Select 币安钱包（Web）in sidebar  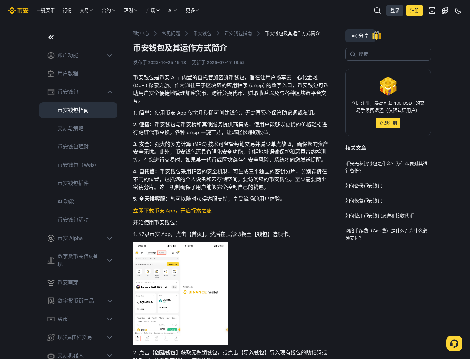tap(78, 165)
